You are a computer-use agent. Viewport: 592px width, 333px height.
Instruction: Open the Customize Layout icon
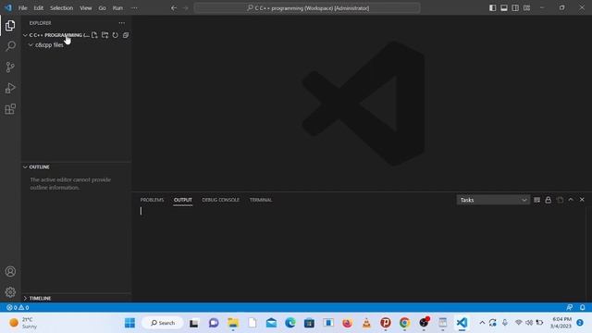click(x=526, y=8)
